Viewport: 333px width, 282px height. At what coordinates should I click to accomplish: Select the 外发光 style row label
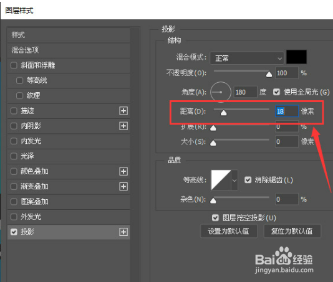31,217
